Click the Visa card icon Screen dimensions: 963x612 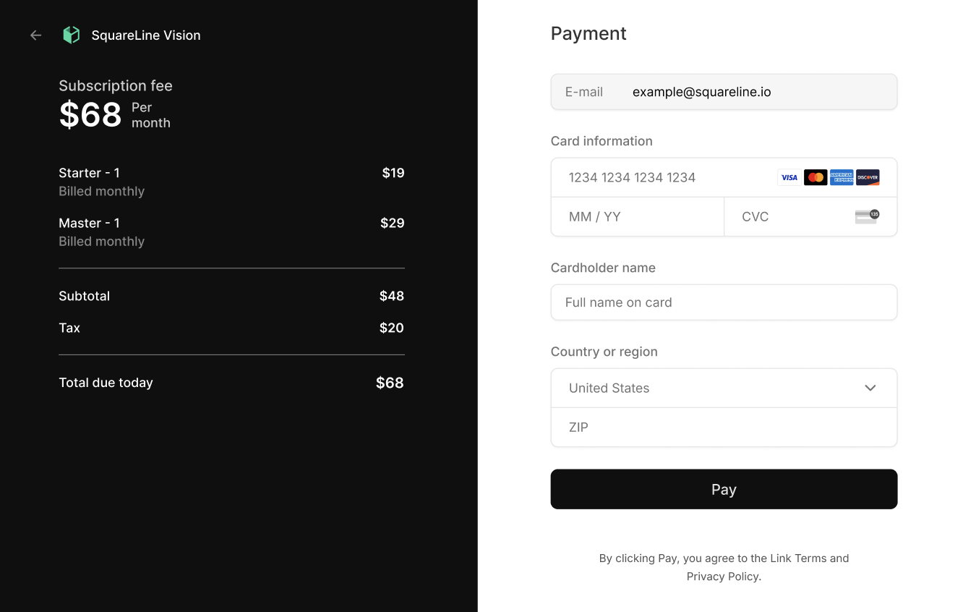[x=789, y=177]
